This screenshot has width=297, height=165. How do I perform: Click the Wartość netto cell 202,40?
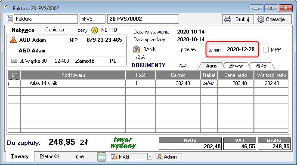click(x=271, y=83)
